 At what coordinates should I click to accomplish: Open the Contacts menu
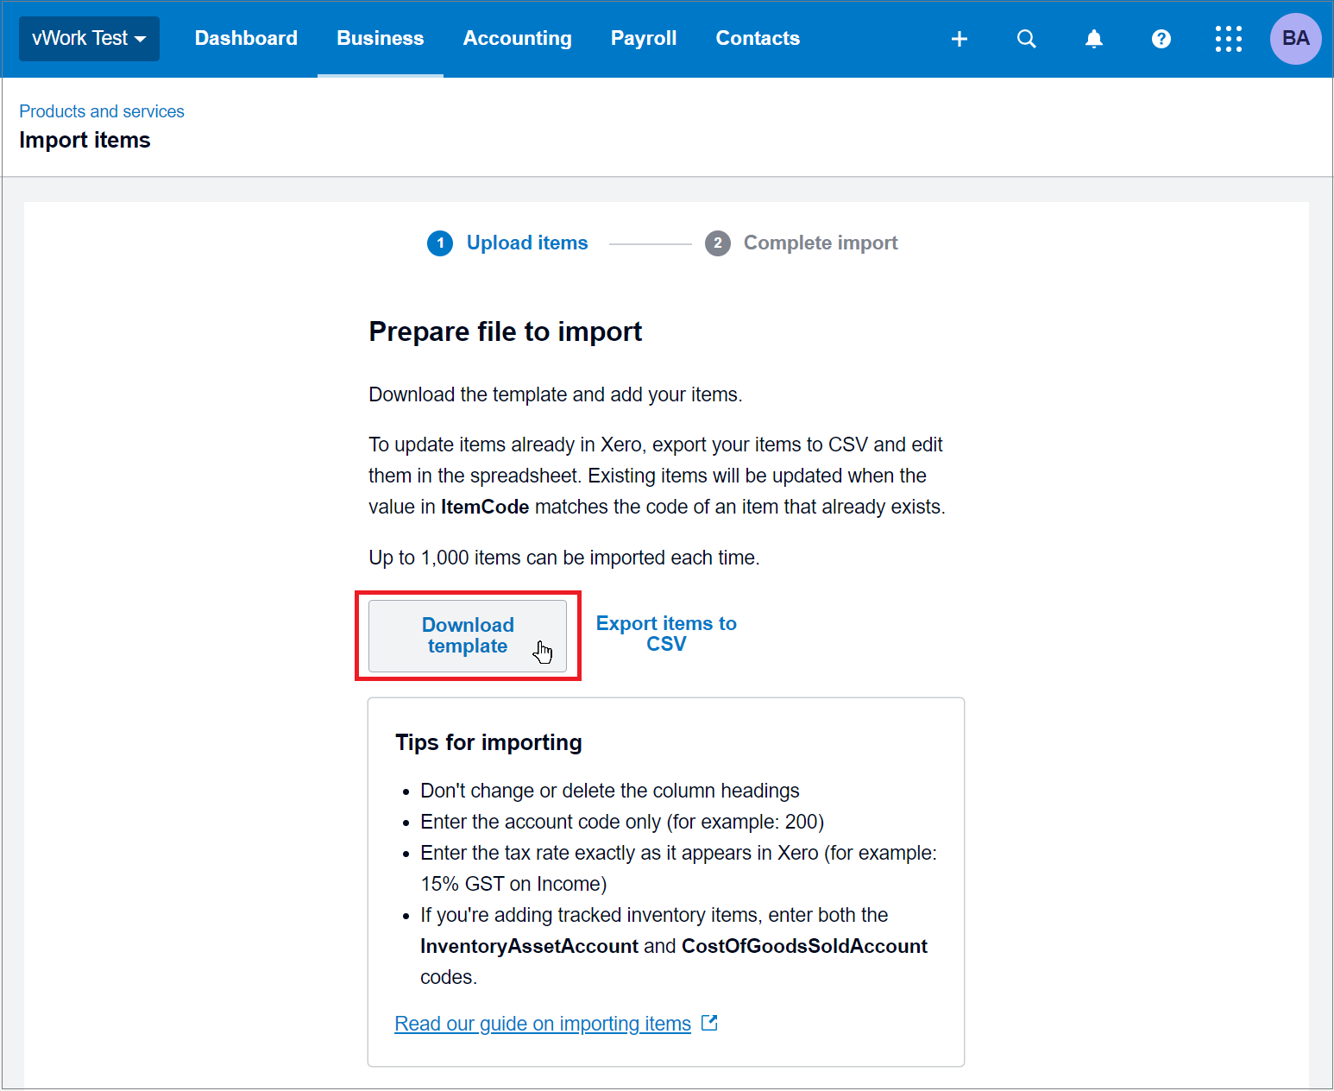pyautogui.click(x=758, y=39)
